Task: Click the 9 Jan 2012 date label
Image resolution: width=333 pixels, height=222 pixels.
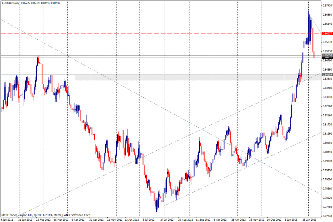Action: pos(7,220)
